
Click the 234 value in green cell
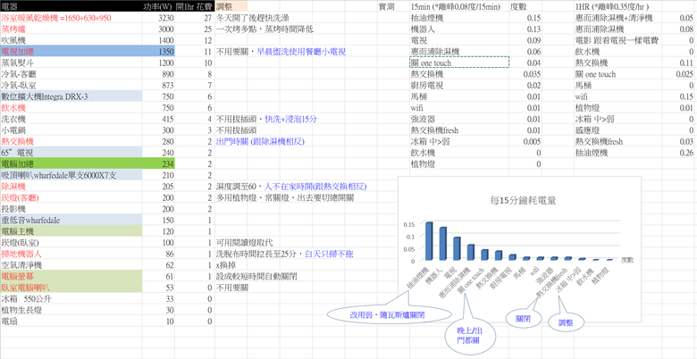(x=168, y=164)
